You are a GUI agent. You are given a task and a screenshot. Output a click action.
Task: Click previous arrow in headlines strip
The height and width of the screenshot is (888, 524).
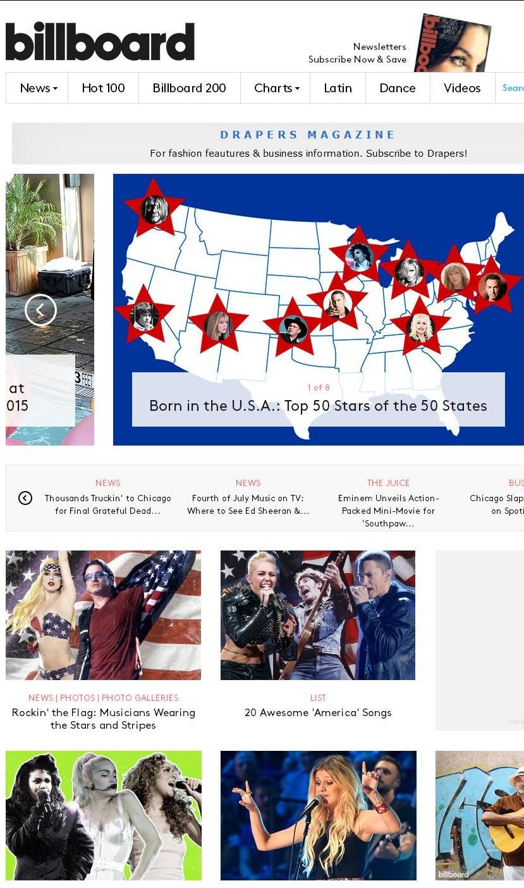point(25,498)
